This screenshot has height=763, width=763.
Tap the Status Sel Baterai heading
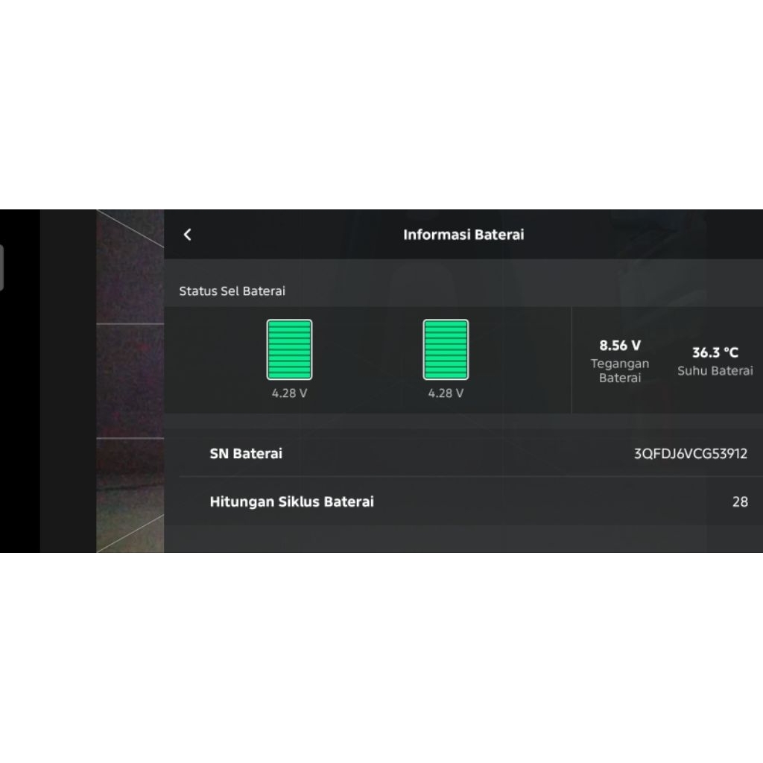point(232,291)
